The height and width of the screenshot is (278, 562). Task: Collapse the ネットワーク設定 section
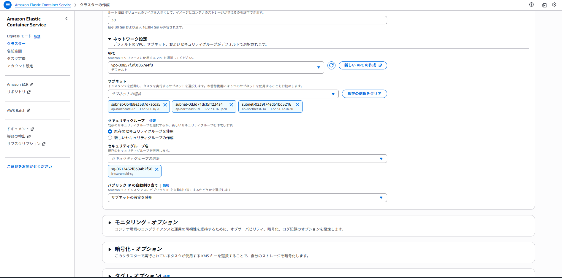[110, 39]
